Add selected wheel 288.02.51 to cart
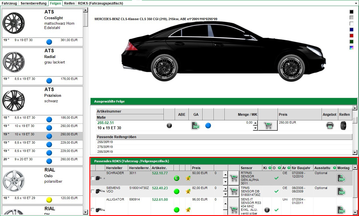Image resolution: width=359 pixels, height=216 pixels. point(268,126)
